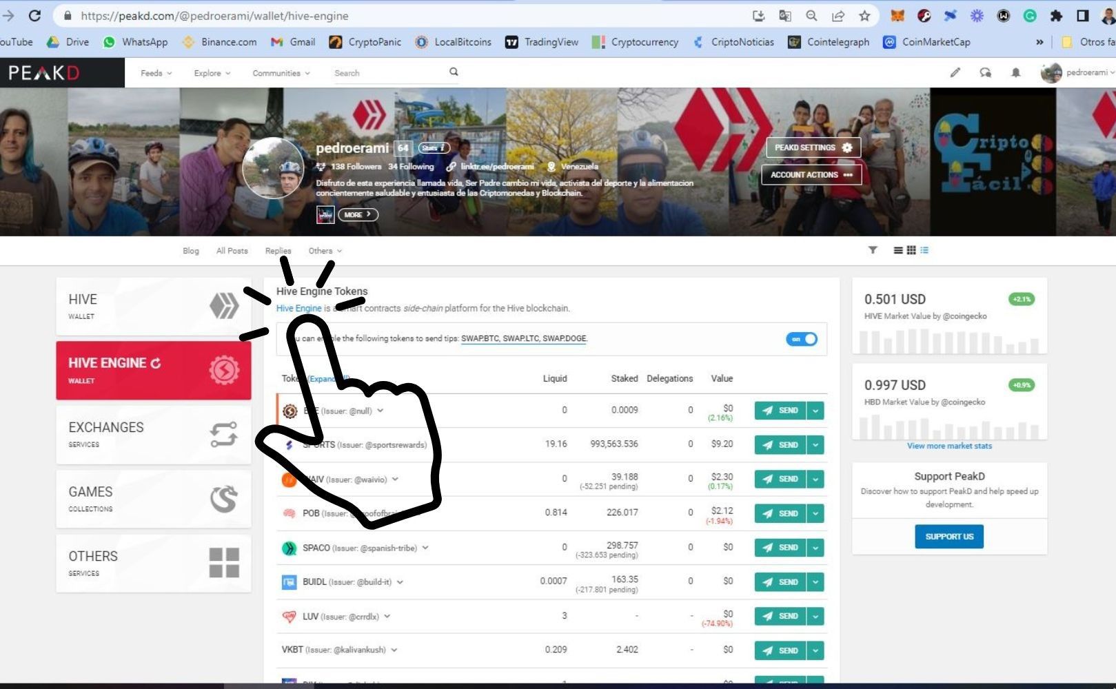Expand the Others profile tab dropdown
The image size is (1116, 689).
click(325, 251)
